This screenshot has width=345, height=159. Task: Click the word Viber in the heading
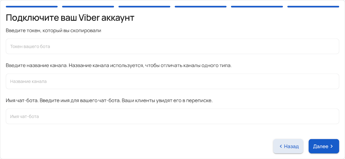point(89,18)
